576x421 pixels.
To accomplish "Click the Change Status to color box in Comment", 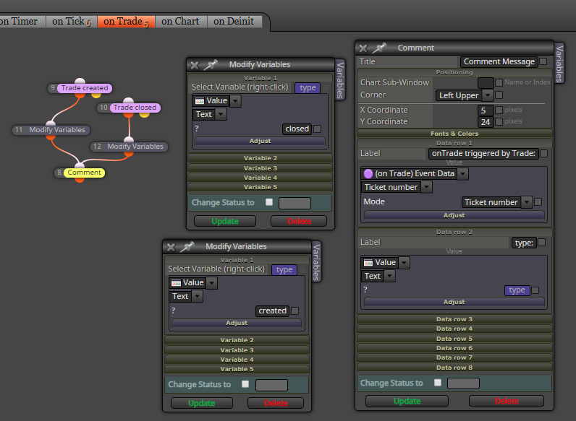I will pyautogui.click(x=463, y=383).
